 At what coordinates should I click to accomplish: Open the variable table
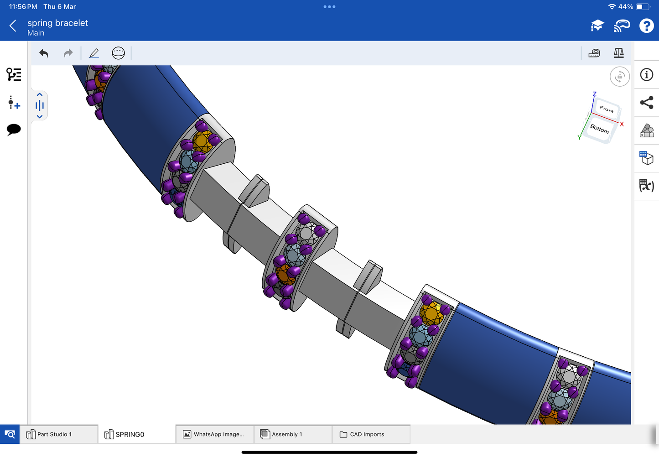pyautogui.click(x=646, y=186)
